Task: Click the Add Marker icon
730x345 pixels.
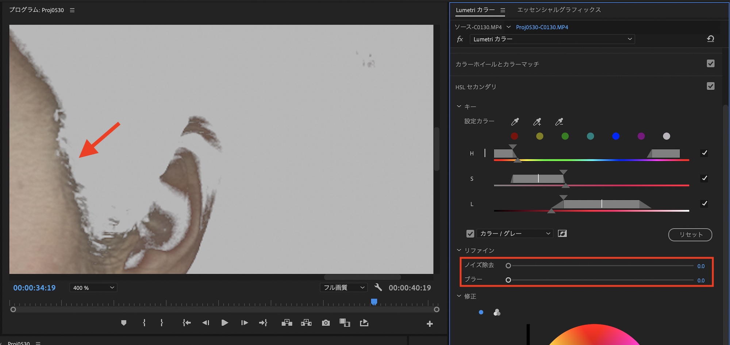Action: pyautogui.click(x=124, y=323)
